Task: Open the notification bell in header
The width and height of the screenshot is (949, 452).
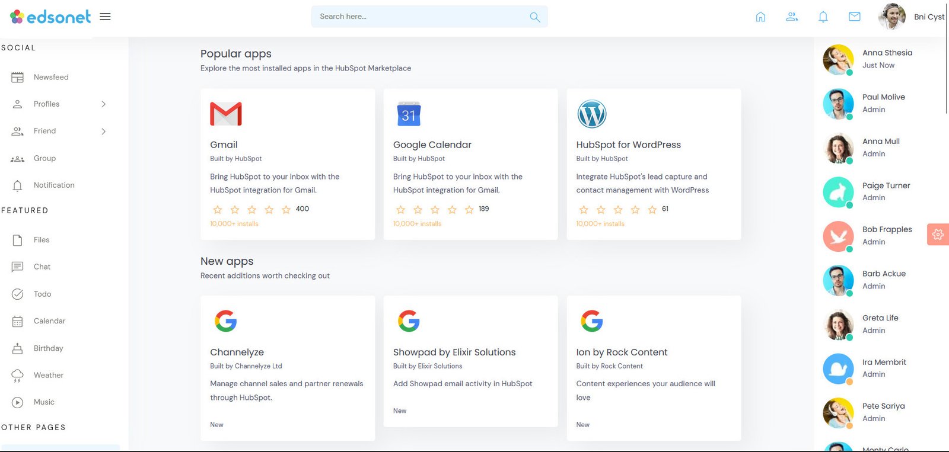Action: [823, 17]
